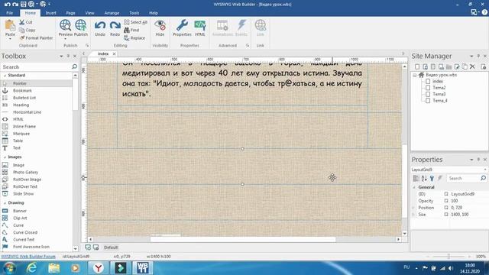Image resolution: width=489 pixels, height=275 pixels.
Task: Activate the Format Painter tool
Action: tap(36, 37)
